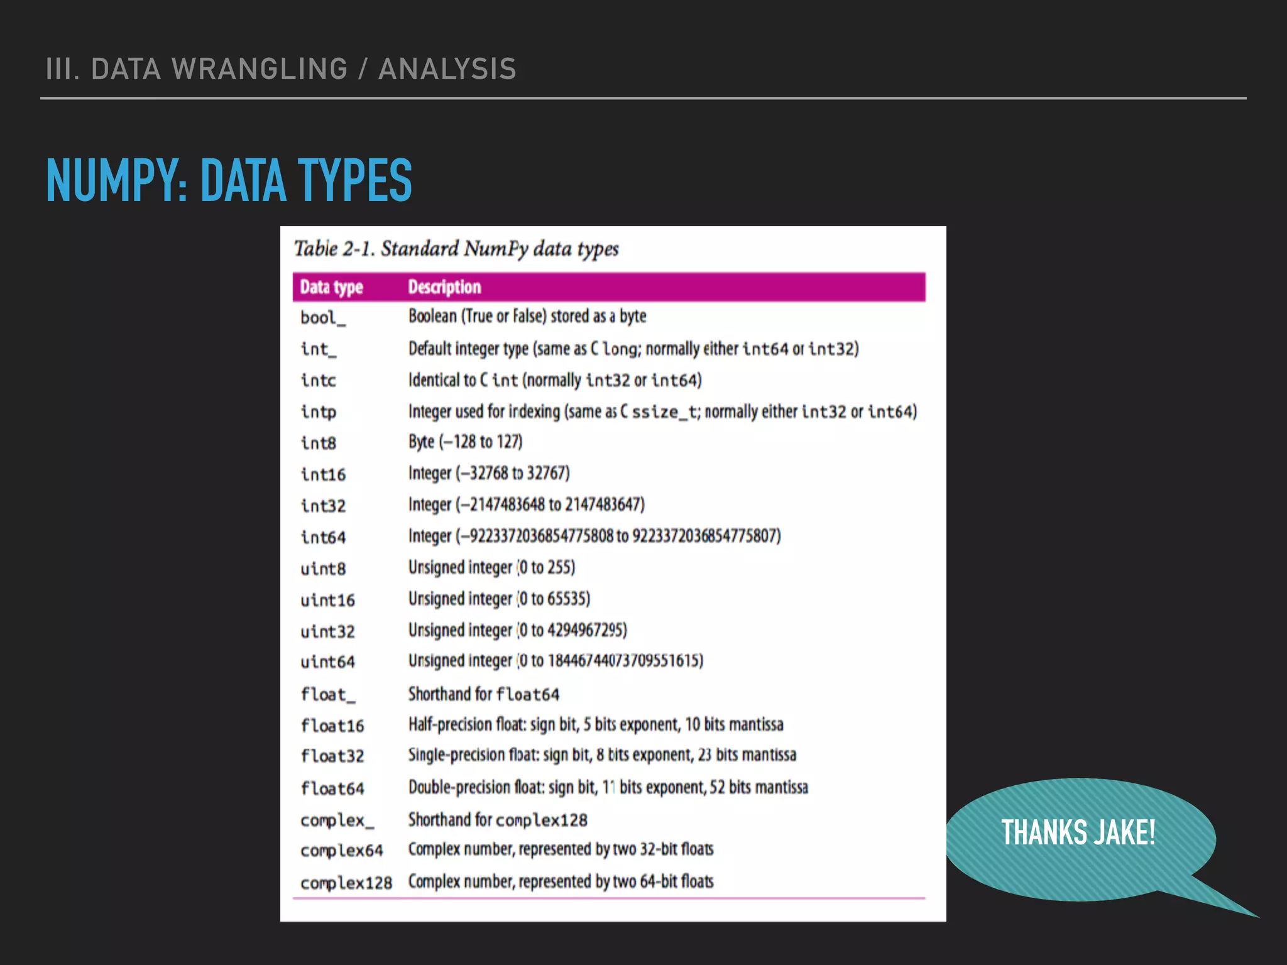The image size is (1287, 965).
Task: Select the 'int_' data type cell
Action: [x=319, y=349]
